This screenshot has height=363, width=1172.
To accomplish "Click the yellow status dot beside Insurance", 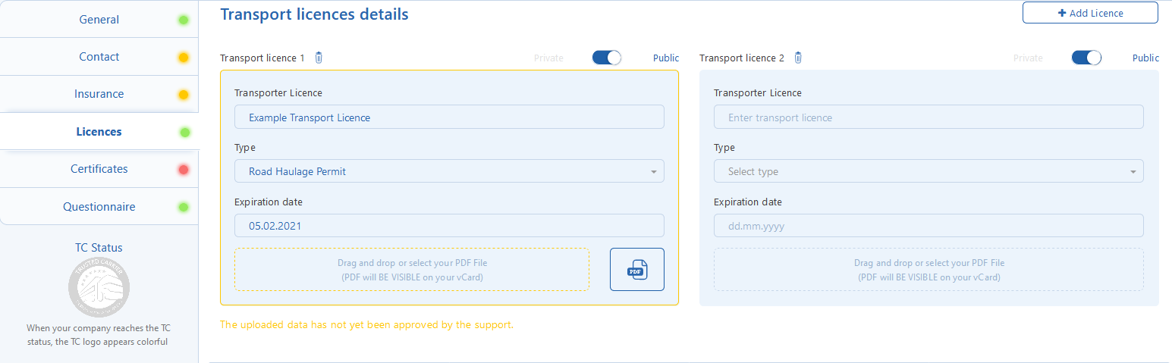I will pyautogui.click(x=184, y=95).
